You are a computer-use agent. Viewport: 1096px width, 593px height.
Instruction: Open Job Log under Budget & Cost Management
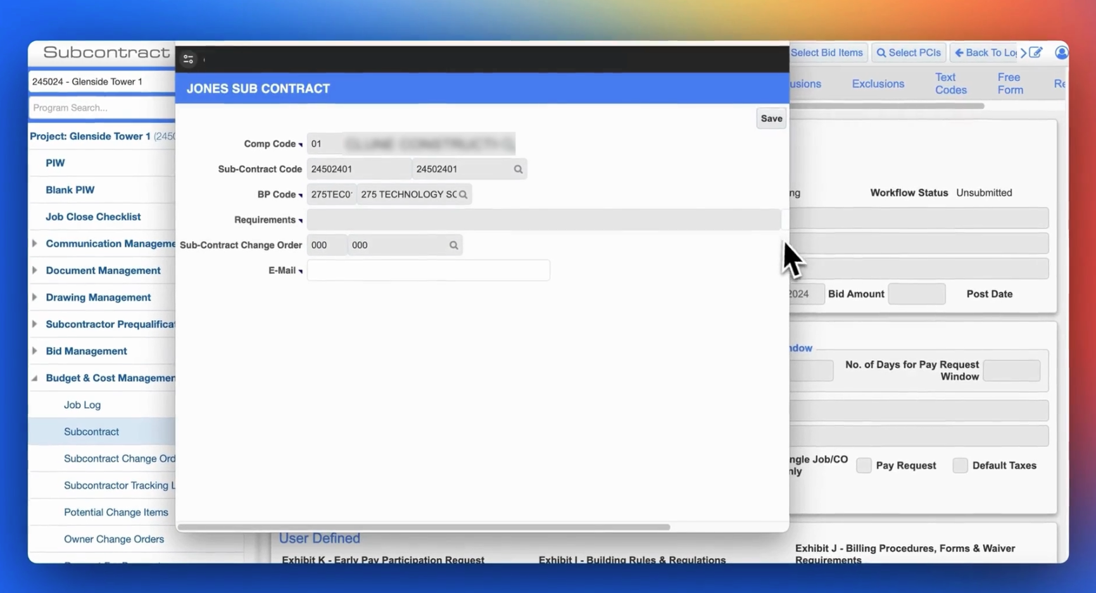pos(82,404)
